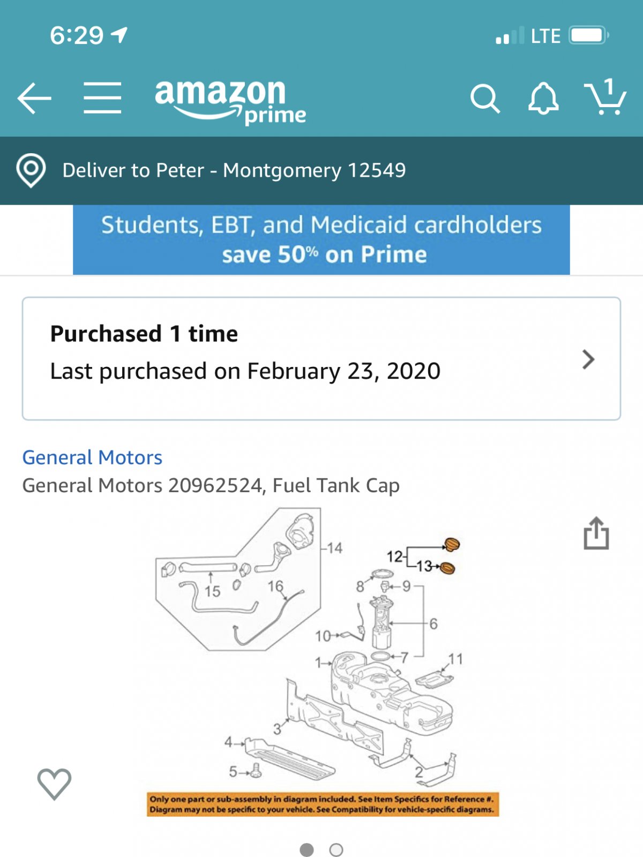
Task: Tap the share icon beside product image
Action: tap(596, 533)
